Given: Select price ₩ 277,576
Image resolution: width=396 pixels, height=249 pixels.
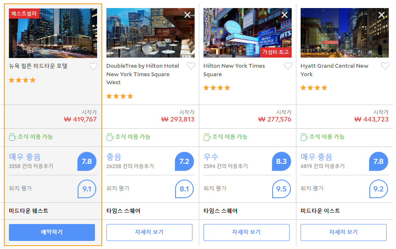Looking at the screenshot, I should click(x=275, y=119).
